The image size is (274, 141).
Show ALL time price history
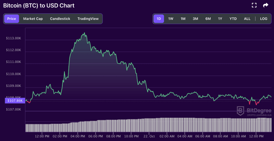click(x=247, y=19)
